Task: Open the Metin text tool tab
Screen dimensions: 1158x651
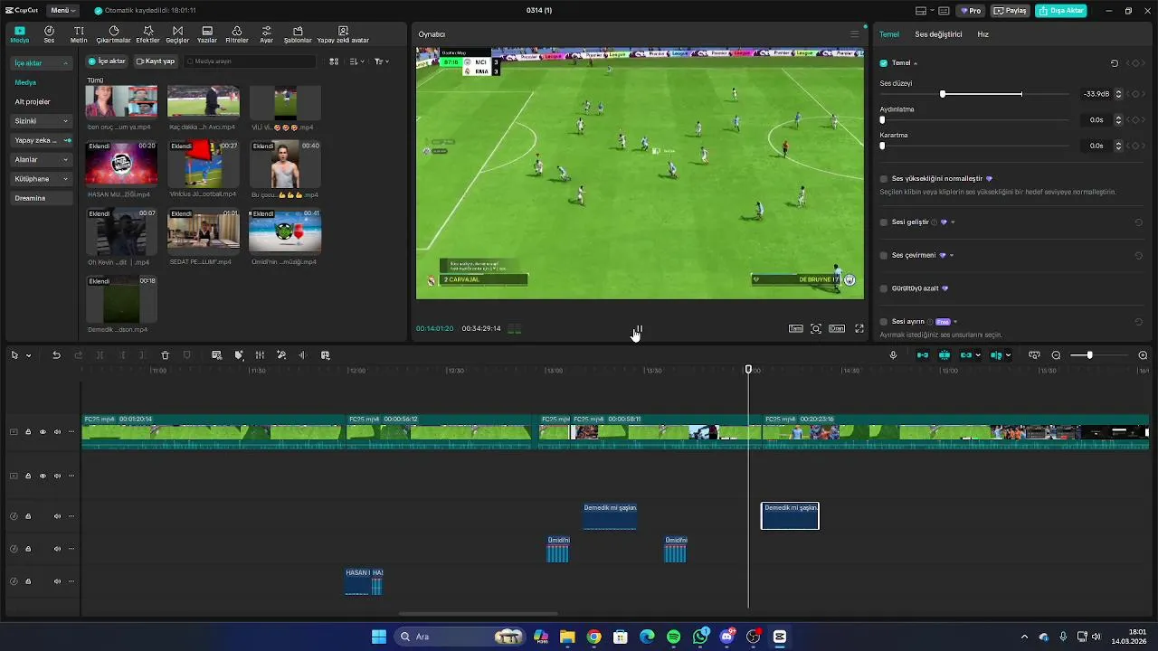Action: point(79,34)
